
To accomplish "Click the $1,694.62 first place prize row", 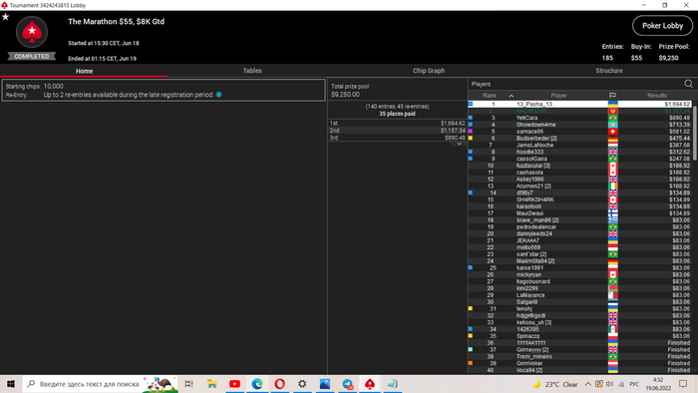I will tap(397, 124).
